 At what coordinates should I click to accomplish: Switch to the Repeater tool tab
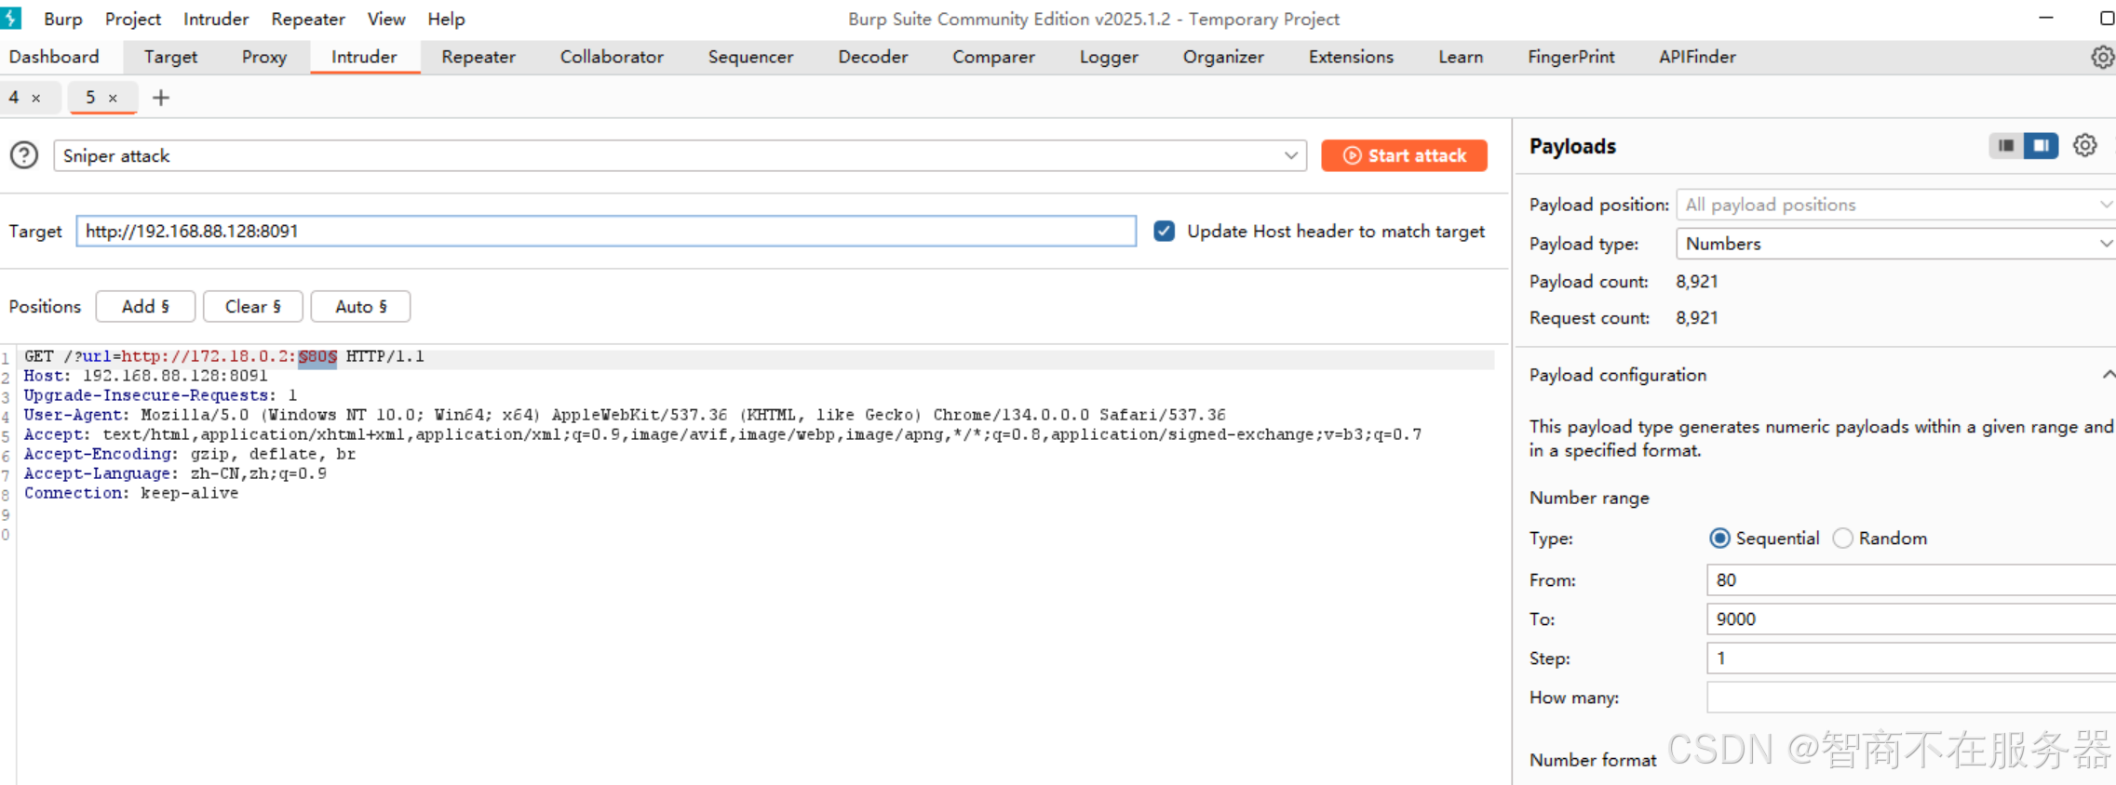(478, 57)
